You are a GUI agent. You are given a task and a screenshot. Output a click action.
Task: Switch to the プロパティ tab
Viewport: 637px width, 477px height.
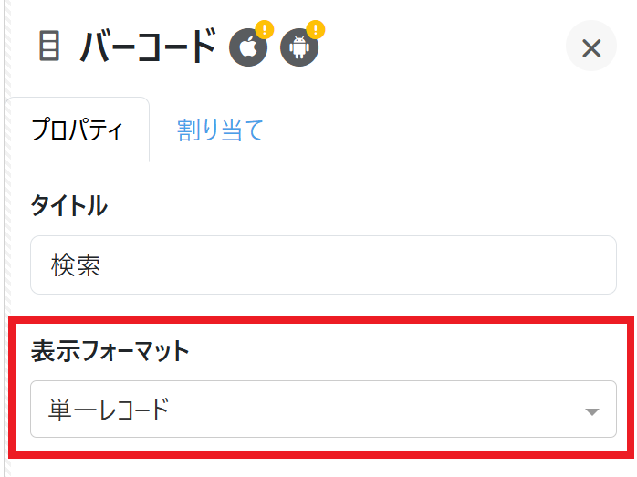(77, 130)
